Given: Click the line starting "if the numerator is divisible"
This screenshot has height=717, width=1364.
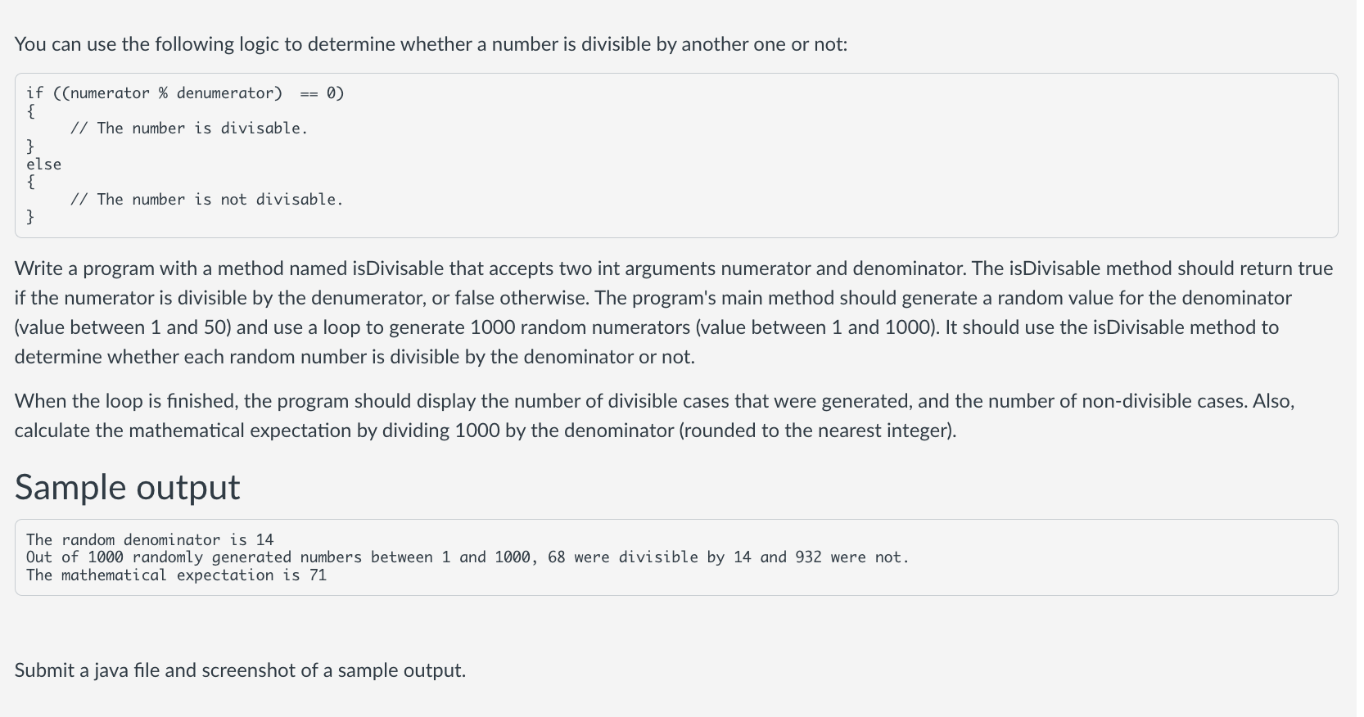Looking at the screenshot, I should pyautogui.click(x=653, y=298).
